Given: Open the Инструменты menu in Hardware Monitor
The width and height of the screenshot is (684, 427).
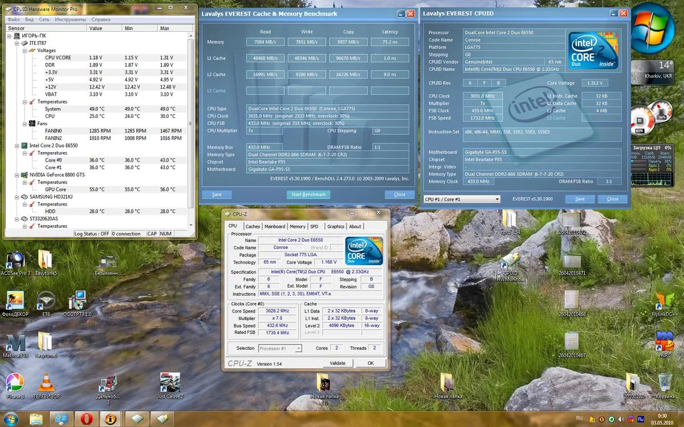Looking at the screenshot, I should [71, 19].
